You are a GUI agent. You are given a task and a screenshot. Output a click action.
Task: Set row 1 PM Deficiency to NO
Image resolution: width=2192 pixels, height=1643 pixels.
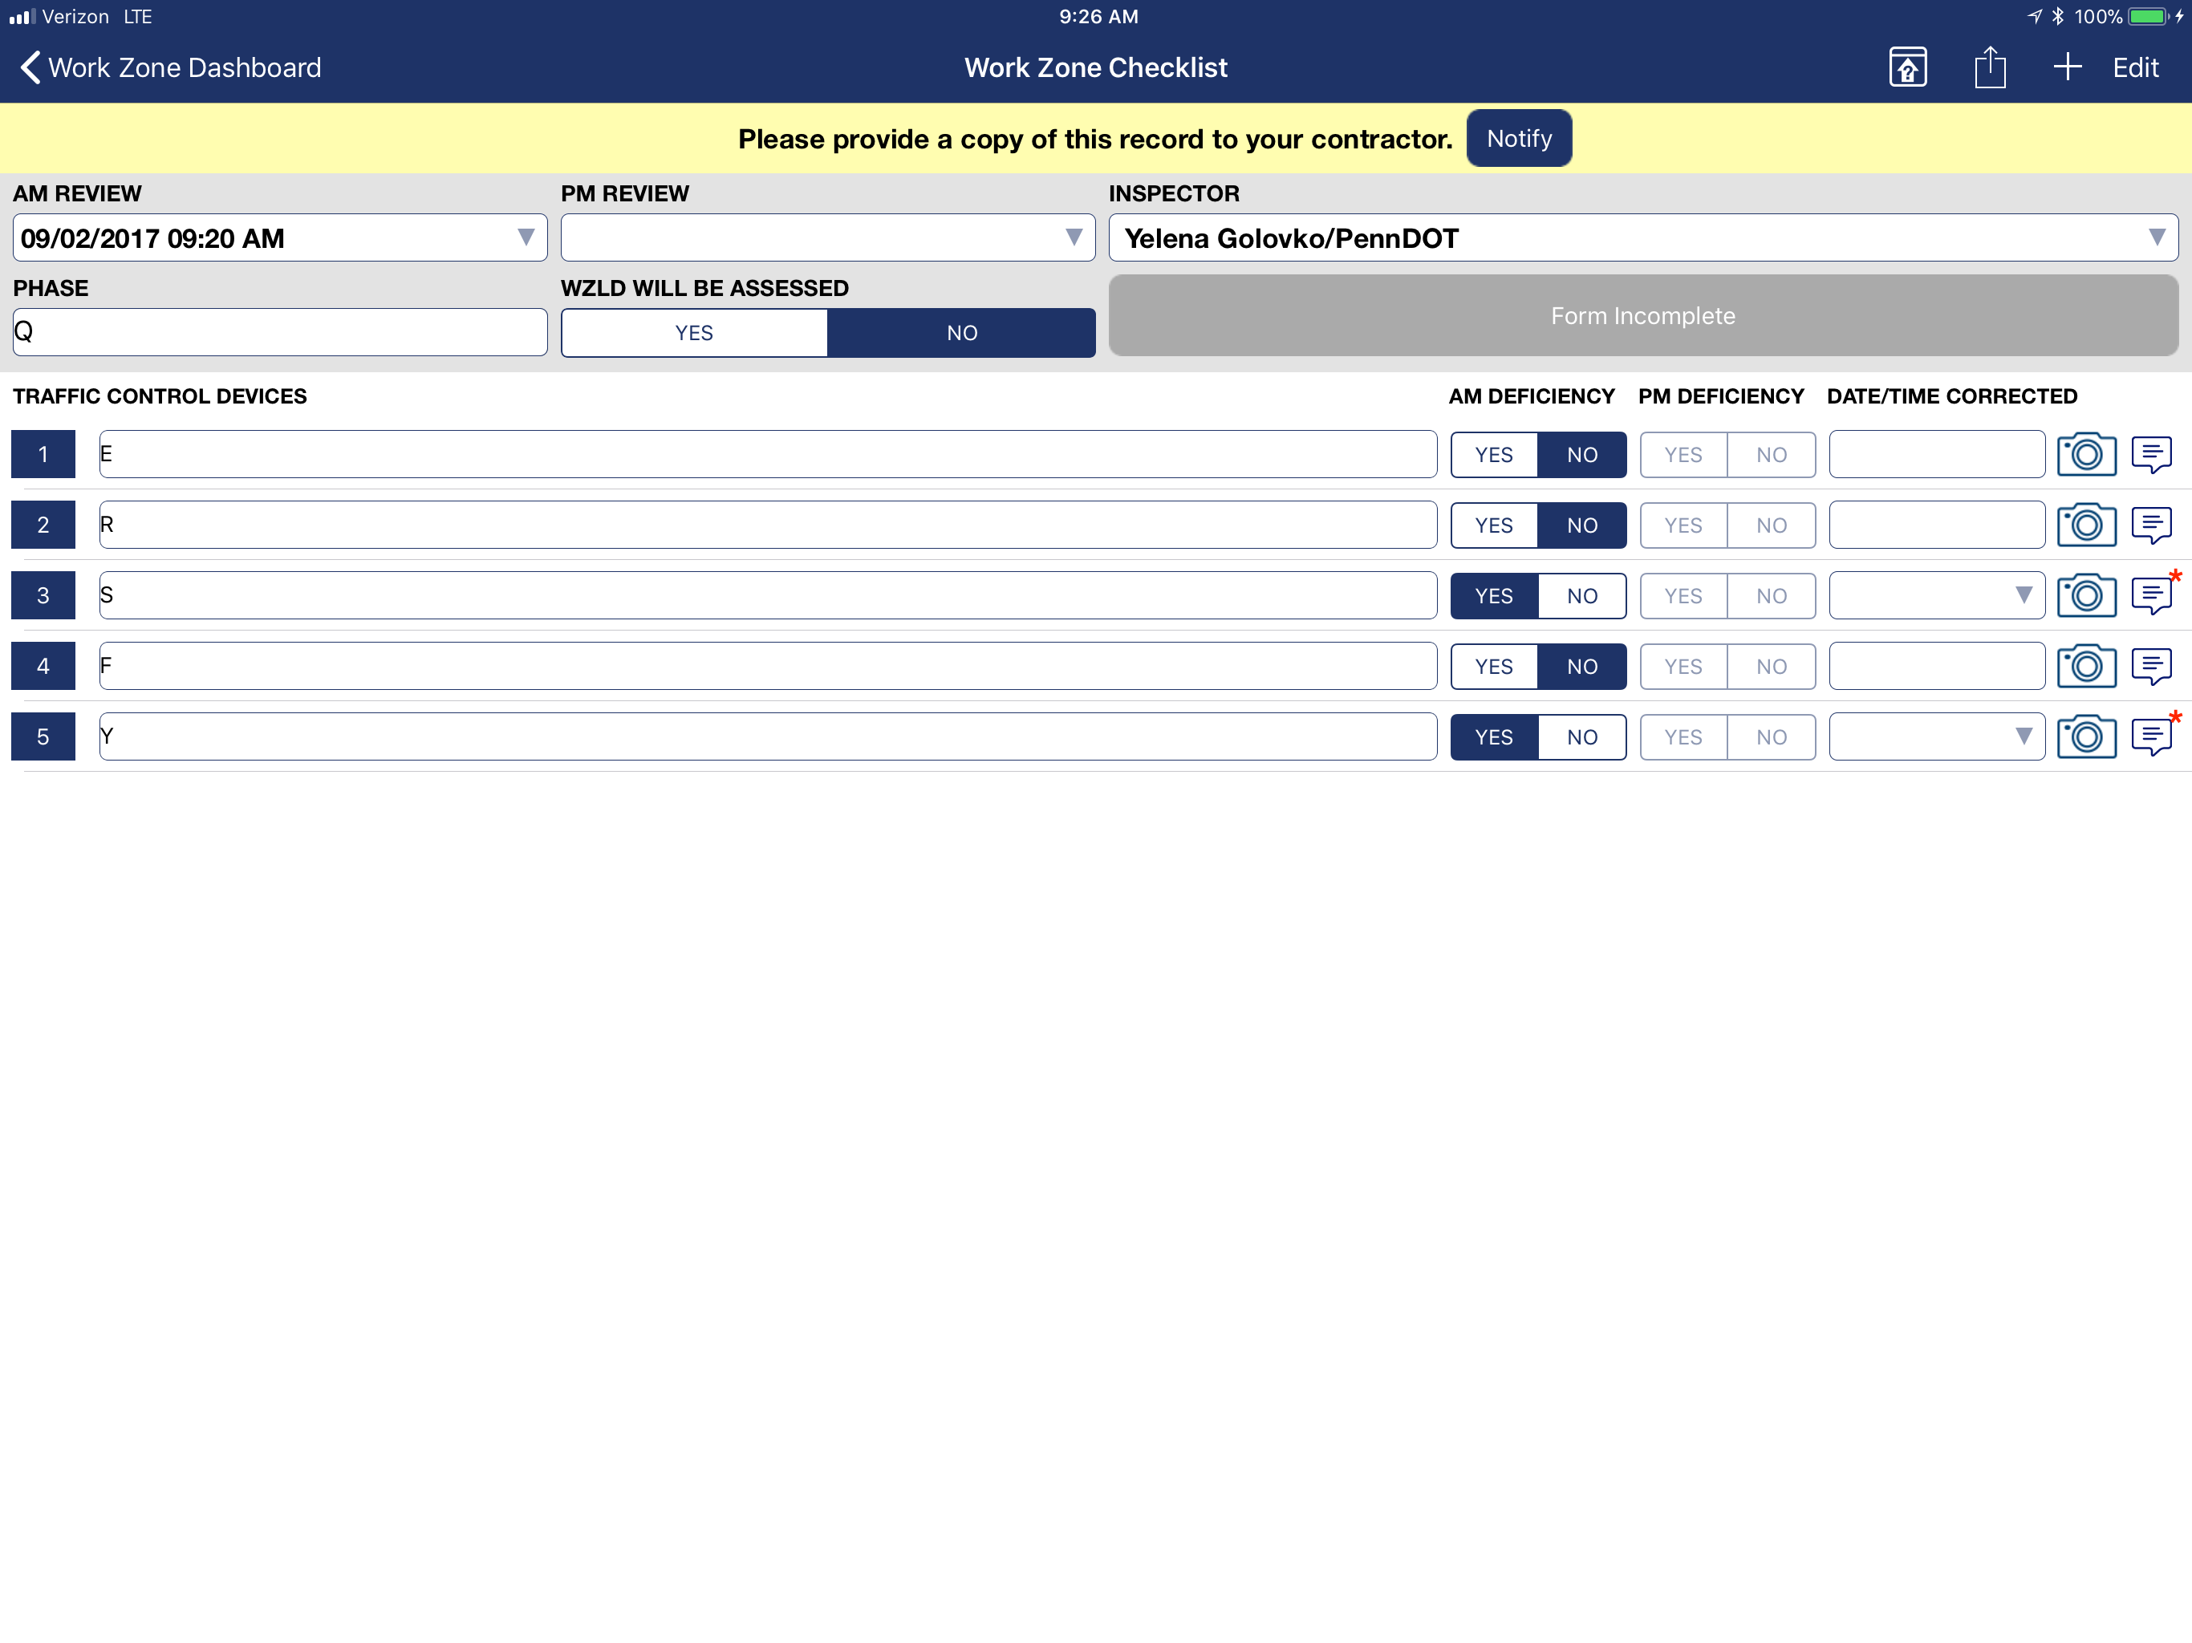pos(1771,455)
